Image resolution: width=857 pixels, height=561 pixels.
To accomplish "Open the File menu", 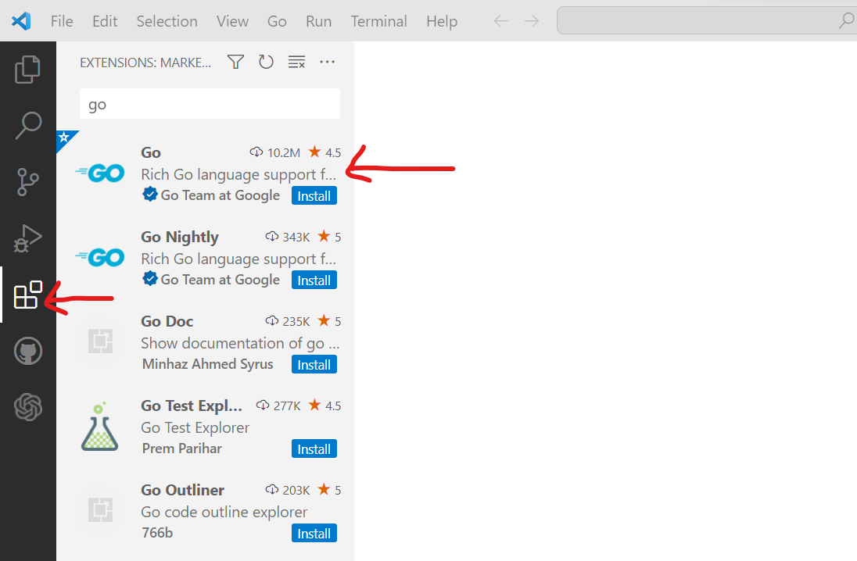I will [62, 21].
